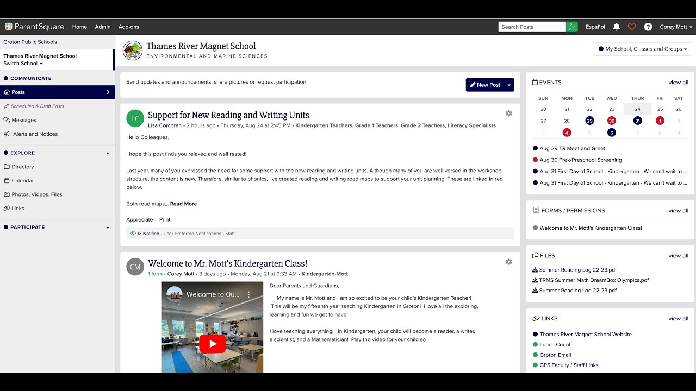
Task: Open the Admin menu
Action: [x=103, y=27]
